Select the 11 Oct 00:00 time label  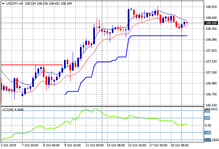95,145
